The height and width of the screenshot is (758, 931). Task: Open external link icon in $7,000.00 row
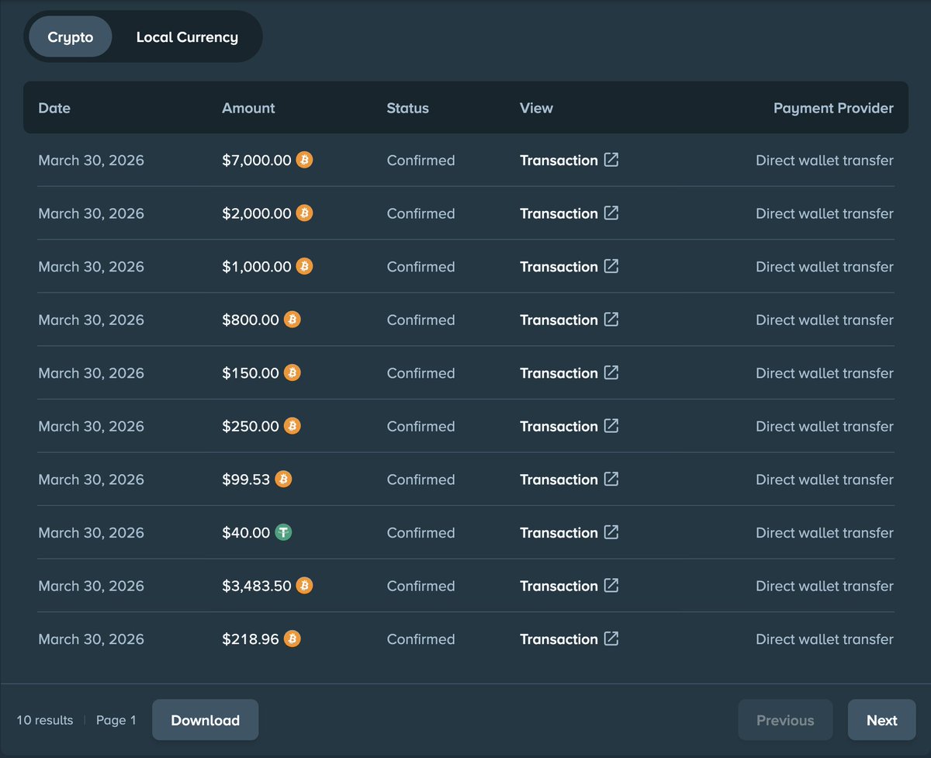tap(611, 160)
